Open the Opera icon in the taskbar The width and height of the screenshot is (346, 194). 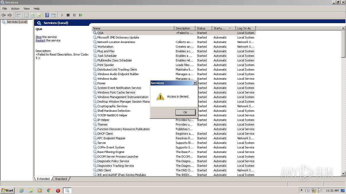tap(58, 190)
